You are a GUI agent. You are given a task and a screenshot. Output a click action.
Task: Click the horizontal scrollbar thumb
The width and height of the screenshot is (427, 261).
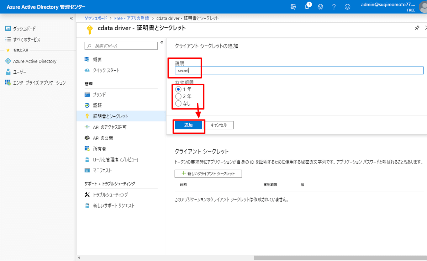tap(340, 258)
